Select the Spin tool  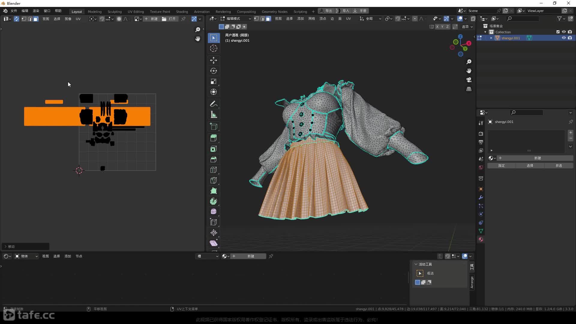click(214, 201)
